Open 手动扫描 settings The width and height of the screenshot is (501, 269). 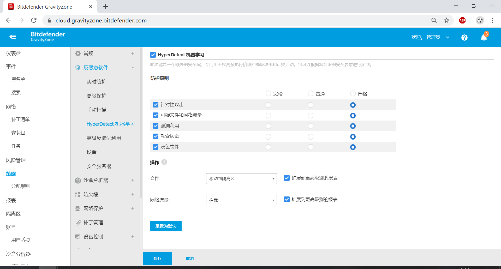(97, 110)
